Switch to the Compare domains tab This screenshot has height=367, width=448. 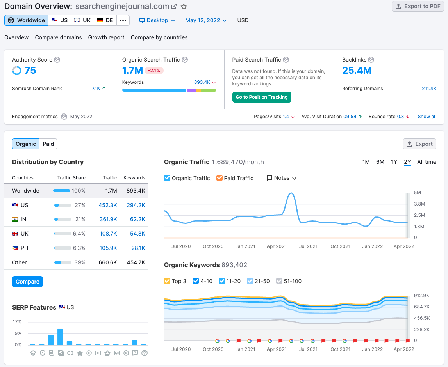58,37
